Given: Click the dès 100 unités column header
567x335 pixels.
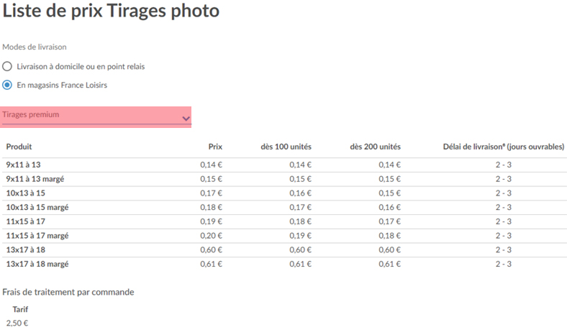Looking at the screenshot, I should (286, 147).
